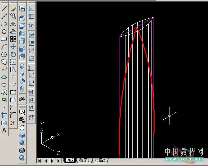Switch to Front view

point(22,49)
